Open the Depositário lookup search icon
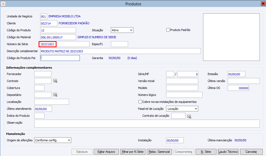 [55, 95]
